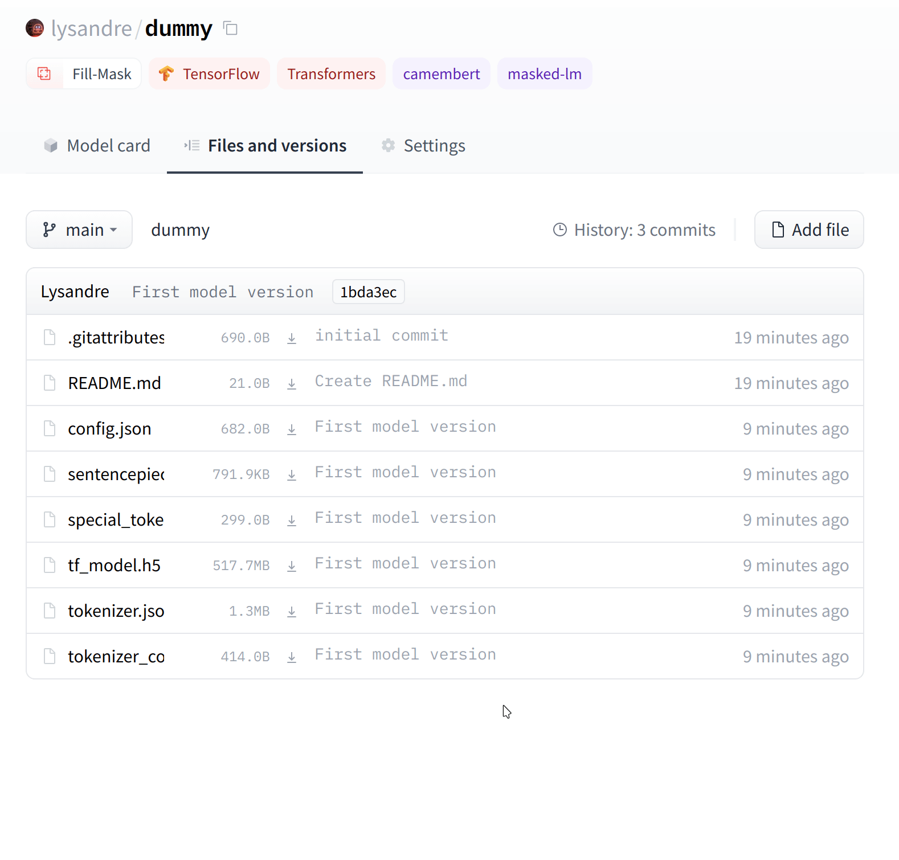The height and width of the screenshot is (860, 899).
Task: Switch to the Model card tab
Action: coord(97,146)
